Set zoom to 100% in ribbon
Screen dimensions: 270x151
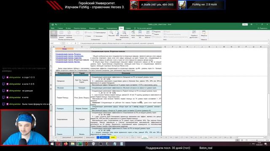[117, 34]
